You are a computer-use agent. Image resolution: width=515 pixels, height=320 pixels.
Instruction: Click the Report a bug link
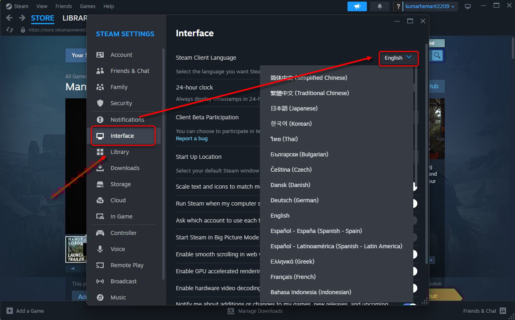(192, 139)
